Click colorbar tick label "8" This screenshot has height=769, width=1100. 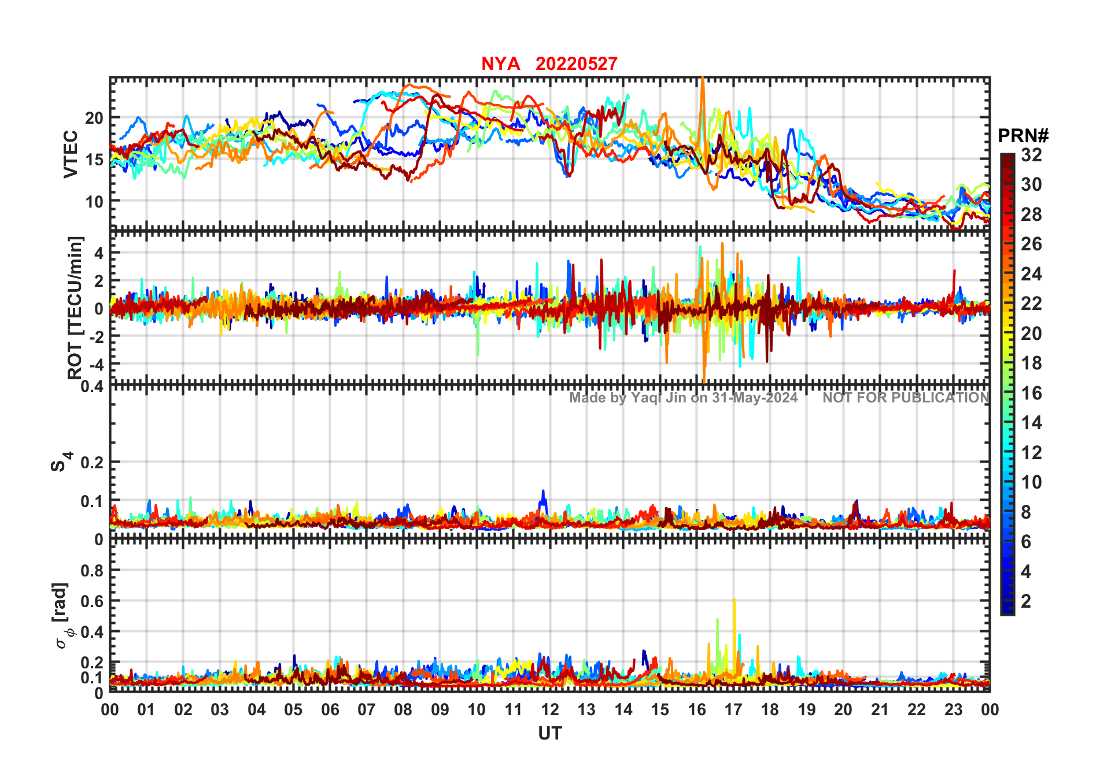point(1026,512)
